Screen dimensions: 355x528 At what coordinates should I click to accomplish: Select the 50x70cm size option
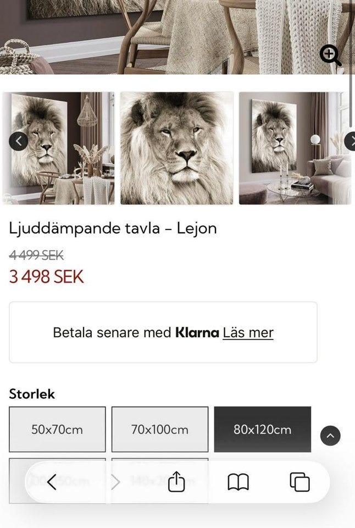(57, 430)
